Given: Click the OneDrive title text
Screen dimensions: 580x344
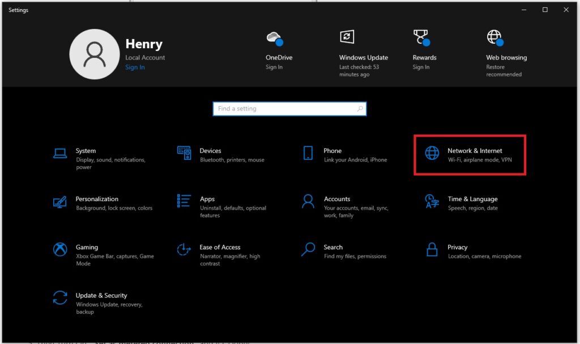Looking at the screenshot, I should (279, 57).
